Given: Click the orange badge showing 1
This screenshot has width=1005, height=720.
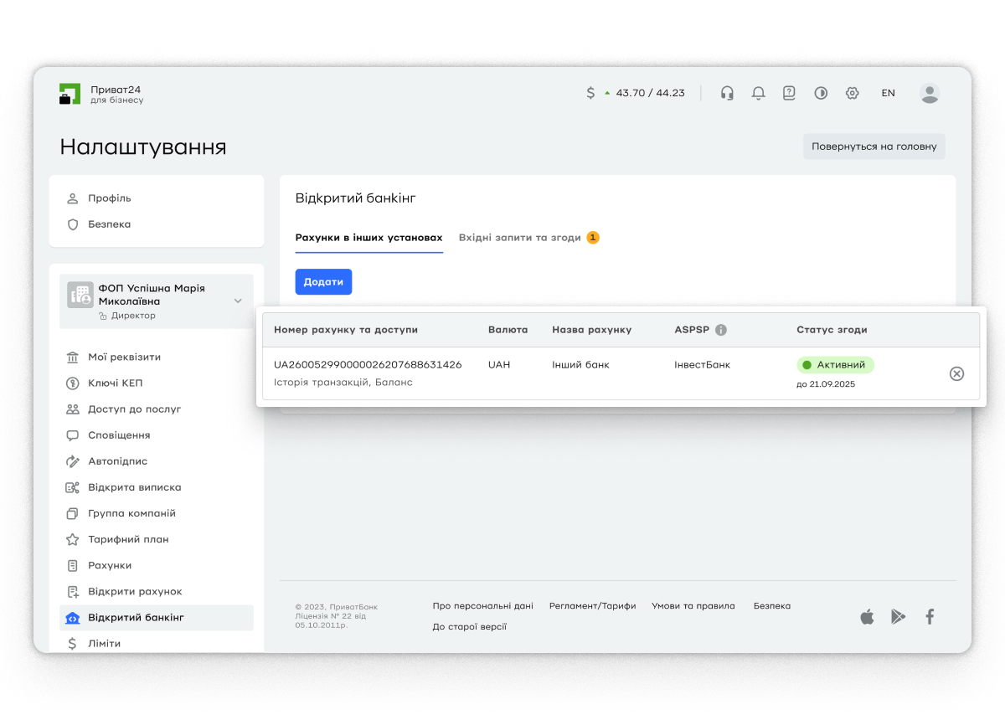Looking at the screenshot, I should click(x=593, y=238).
